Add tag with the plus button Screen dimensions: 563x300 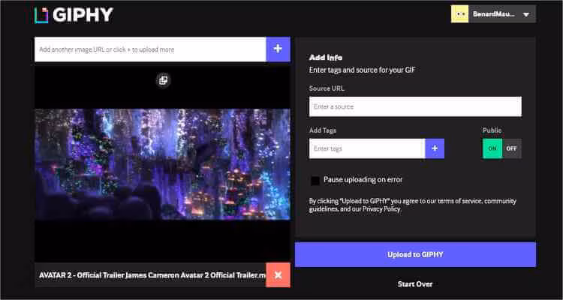click(x=435, y=148)
